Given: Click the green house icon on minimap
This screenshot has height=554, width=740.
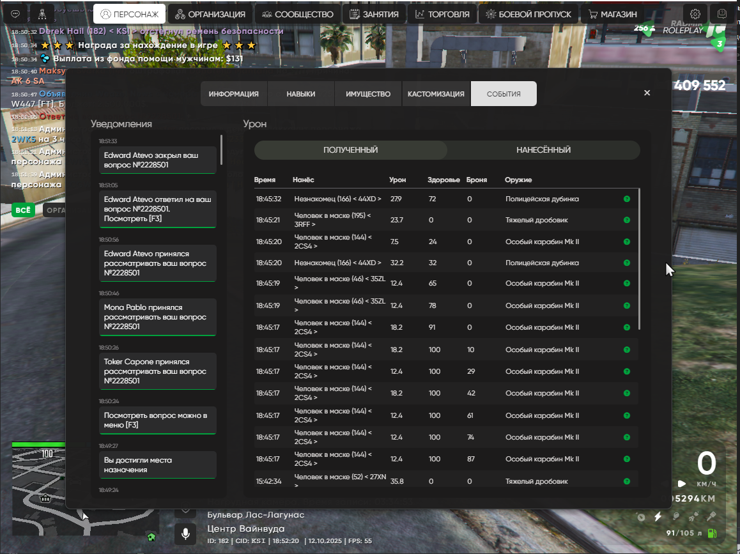Looking at the screenshot, I should point(151,537).
